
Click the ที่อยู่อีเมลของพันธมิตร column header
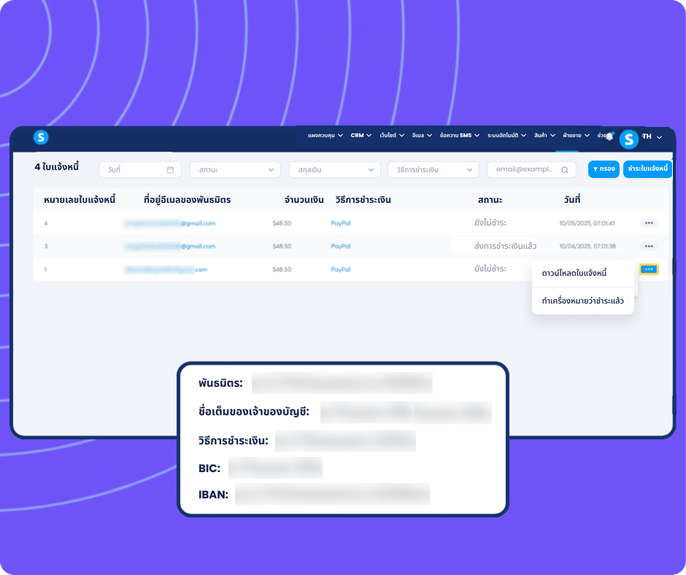[188, 200]
